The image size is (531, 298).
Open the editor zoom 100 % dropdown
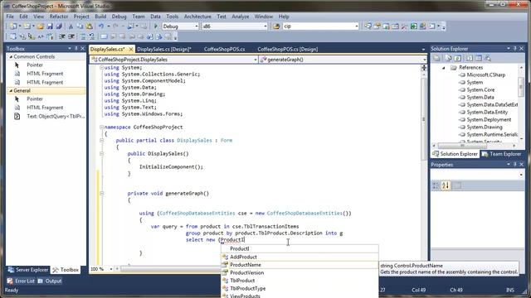110,269
